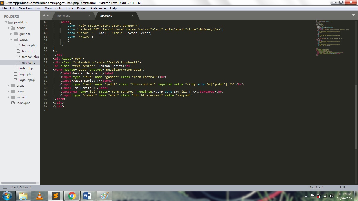Select ubah.php in sidebar
Screen dimensions: 358x201
click(29, 63)
